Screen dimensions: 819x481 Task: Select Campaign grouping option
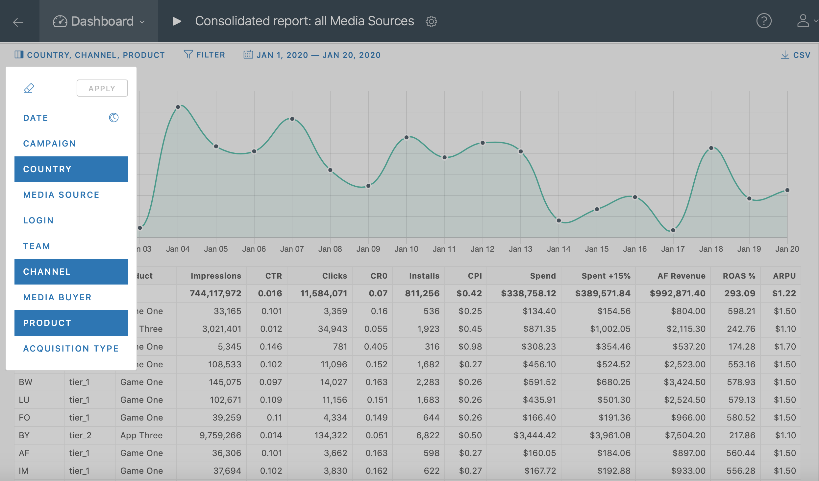pos(50,144)
